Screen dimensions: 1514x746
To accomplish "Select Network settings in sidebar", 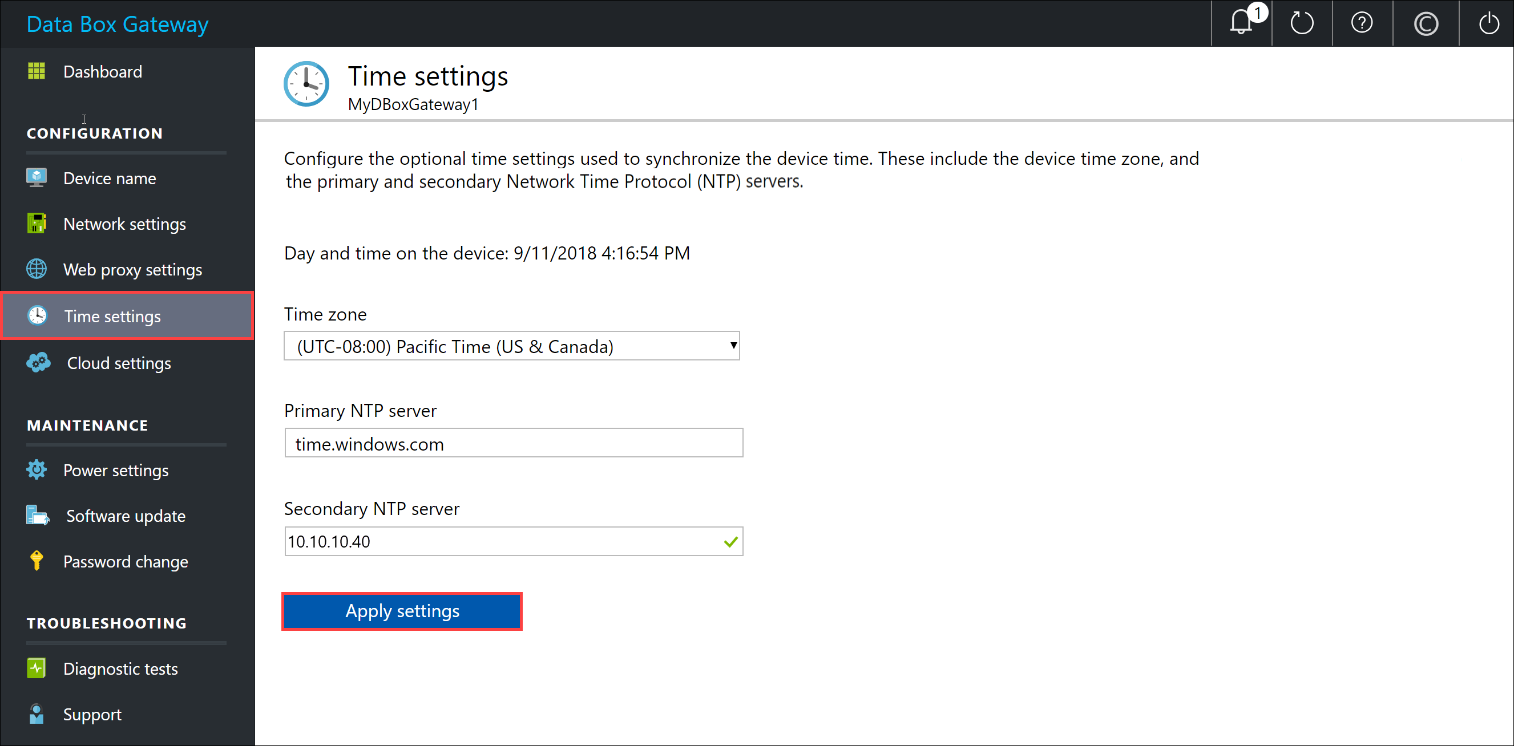I will click(126, 224).
